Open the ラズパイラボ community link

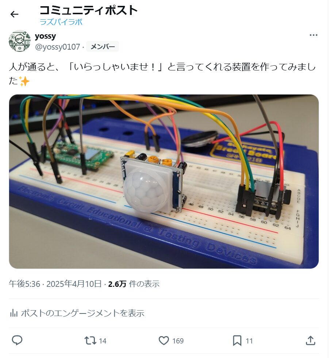pyautogui.click(x=61, y=22)
